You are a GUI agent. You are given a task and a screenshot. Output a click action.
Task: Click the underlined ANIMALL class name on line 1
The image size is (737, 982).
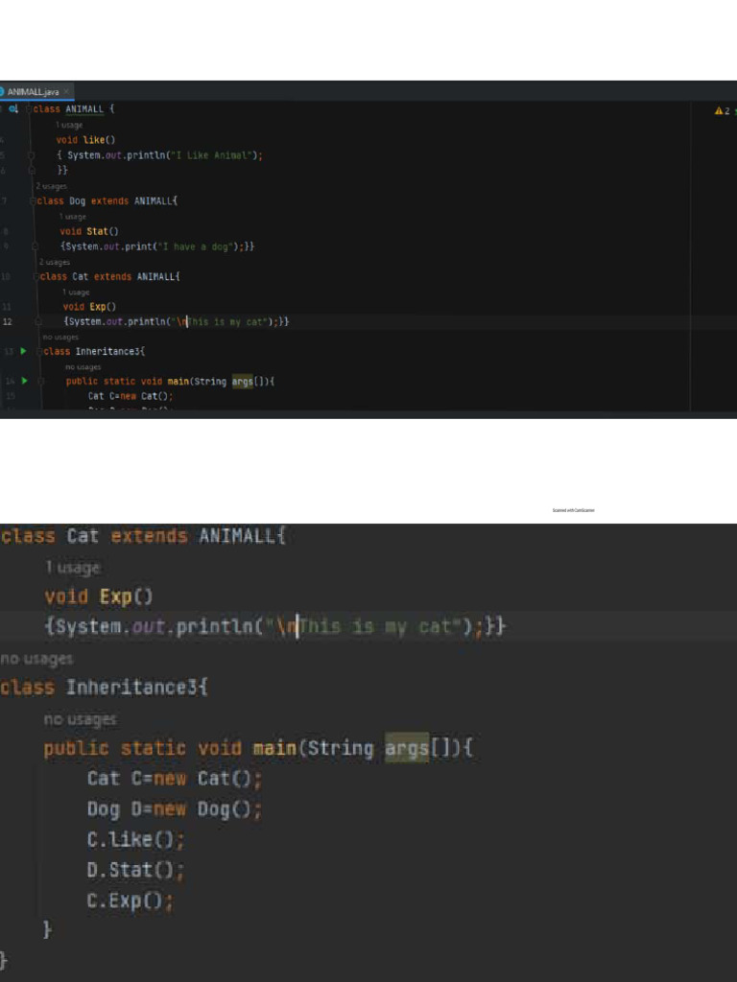coord(83,109)
